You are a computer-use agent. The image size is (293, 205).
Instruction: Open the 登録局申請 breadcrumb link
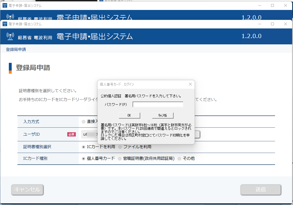16,49
